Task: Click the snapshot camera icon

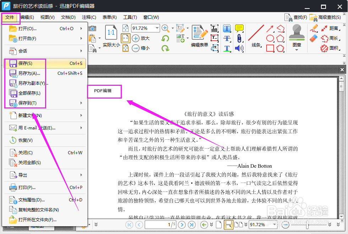Action: (92, 29)
